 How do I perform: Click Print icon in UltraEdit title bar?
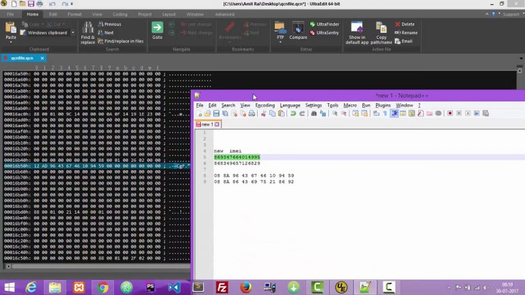(40, 4)
